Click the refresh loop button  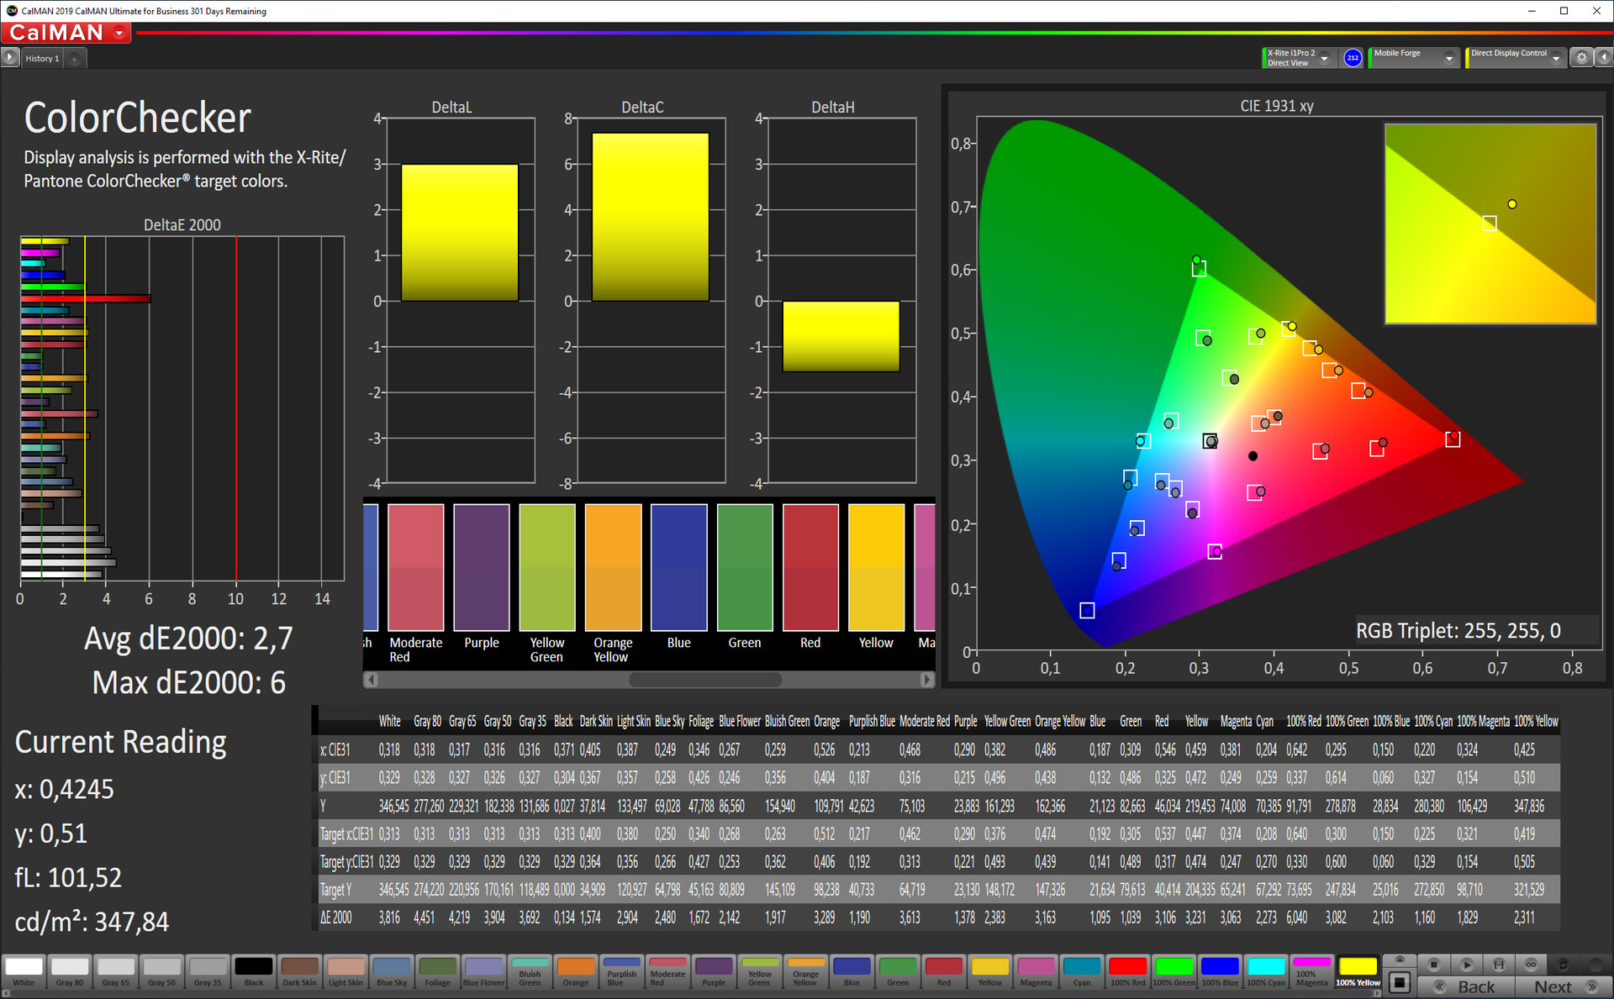tap(1563, 964)
